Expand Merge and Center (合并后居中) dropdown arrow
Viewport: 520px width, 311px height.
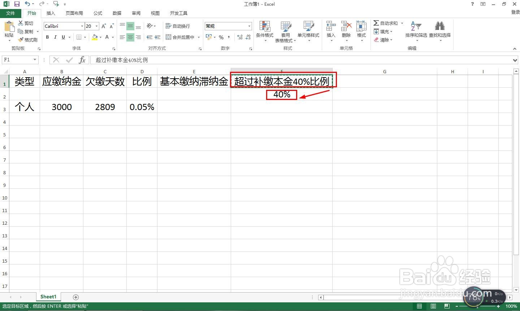[199, 37]
